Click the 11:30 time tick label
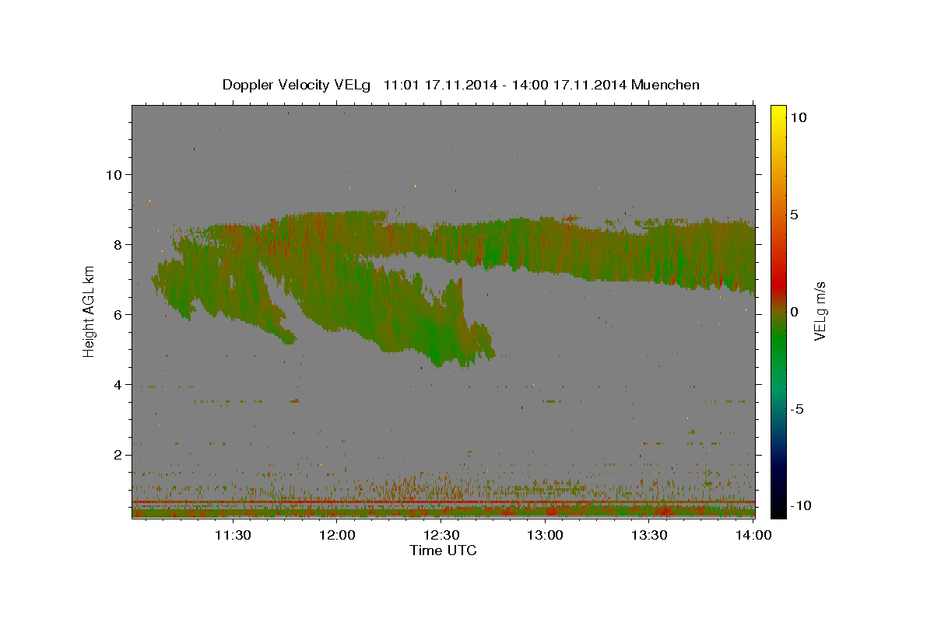934x622 pixels. (232, 535)
